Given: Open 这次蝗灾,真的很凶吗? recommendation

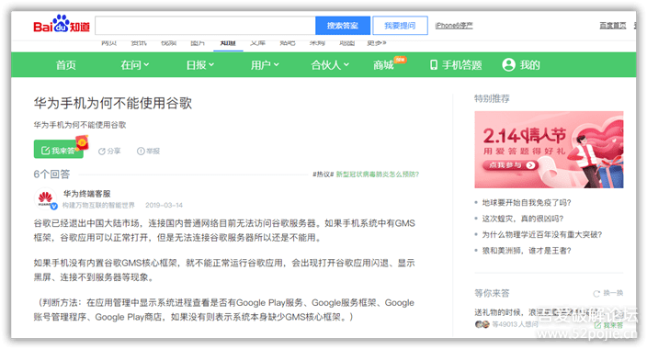Looking at the screenshot, I should [x=522, y=219].
